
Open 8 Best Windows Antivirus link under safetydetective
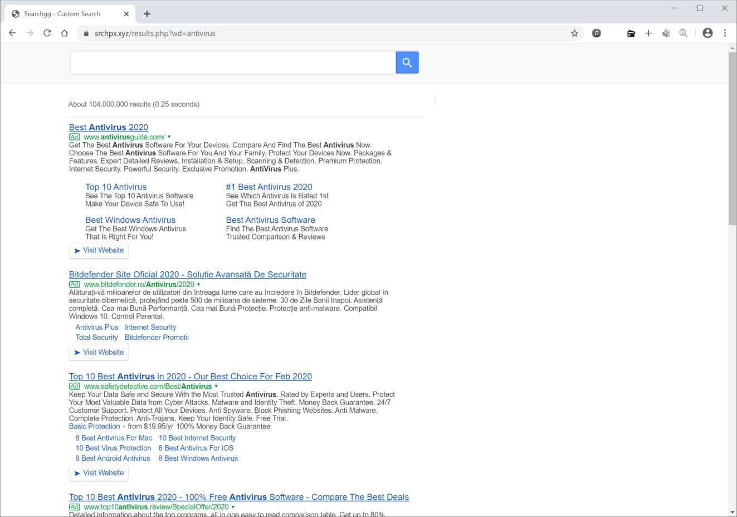198,459
